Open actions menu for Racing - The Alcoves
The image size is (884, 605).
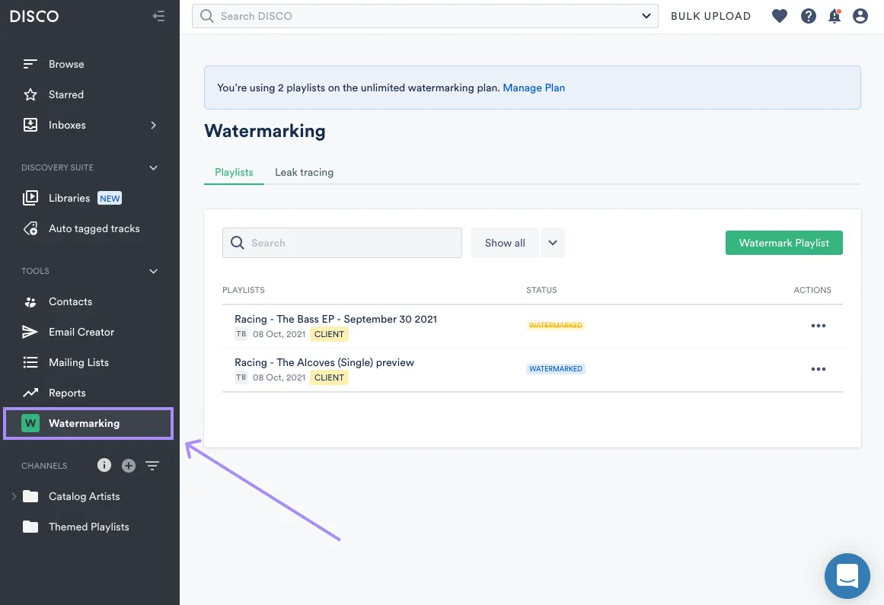point(819,369)
